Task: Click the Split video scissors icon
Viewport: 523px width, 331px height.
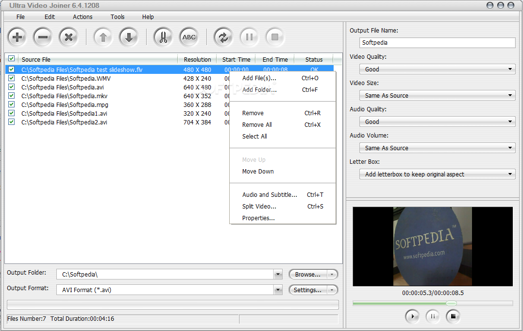Action: [163, 37]
